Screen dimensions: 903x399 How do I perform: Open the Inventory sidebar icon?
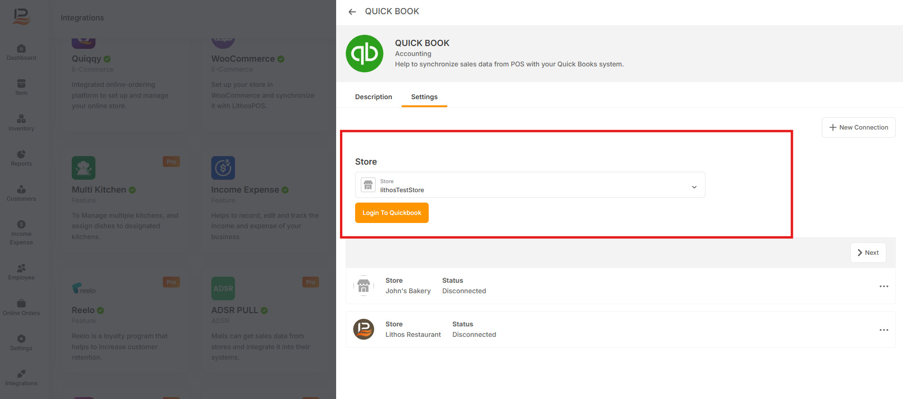[x=21, y=122]
